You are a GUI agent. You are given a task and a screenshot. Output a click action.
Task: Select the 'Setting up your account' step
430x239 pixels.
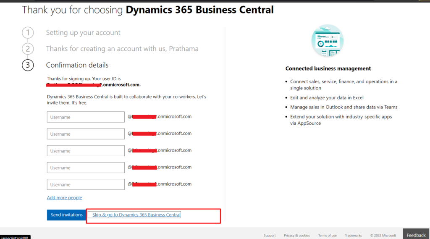tap(83, 33)
